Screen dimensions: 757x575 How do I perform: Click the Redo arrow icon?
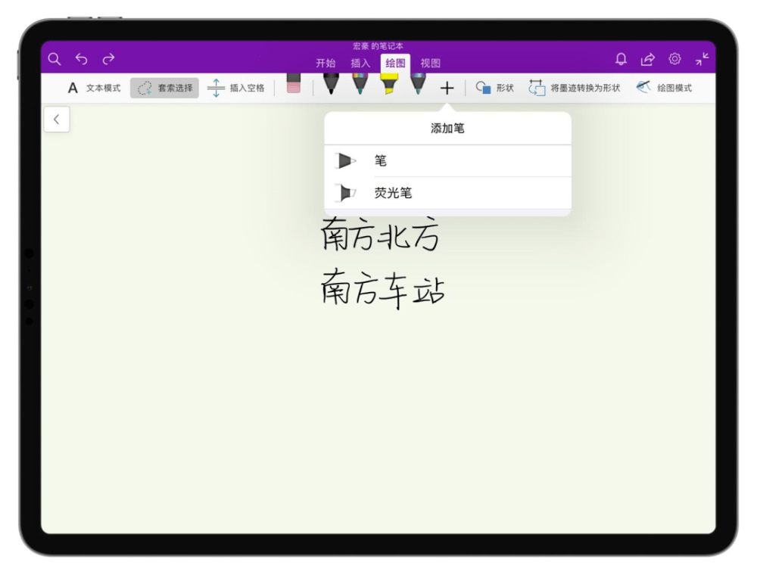pos(108,58)
